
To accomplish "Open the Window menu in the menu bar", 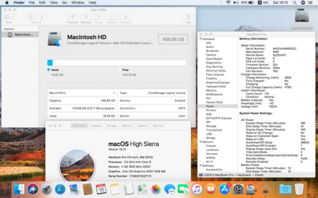I will pyautogui.click(x=78, y=2).
